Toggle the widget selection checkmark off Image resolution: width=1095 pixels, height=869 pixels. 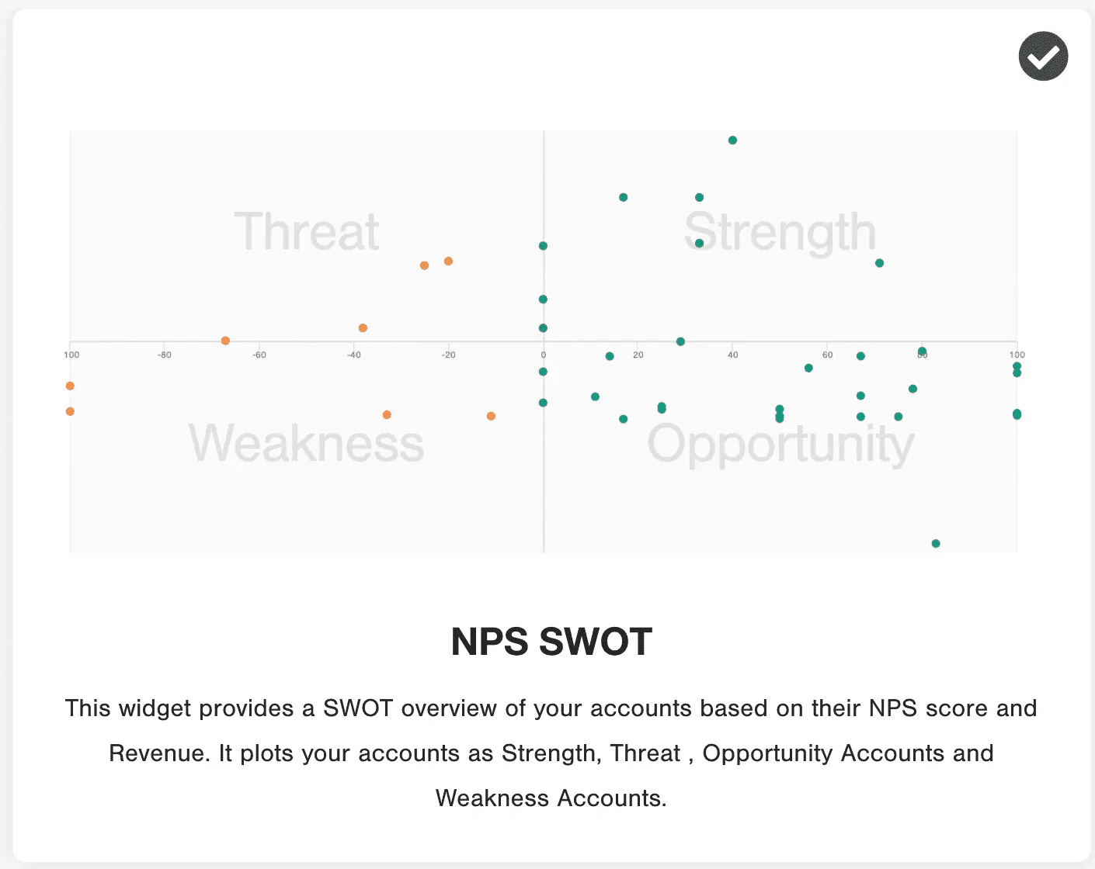click(x=1043, y=56)
